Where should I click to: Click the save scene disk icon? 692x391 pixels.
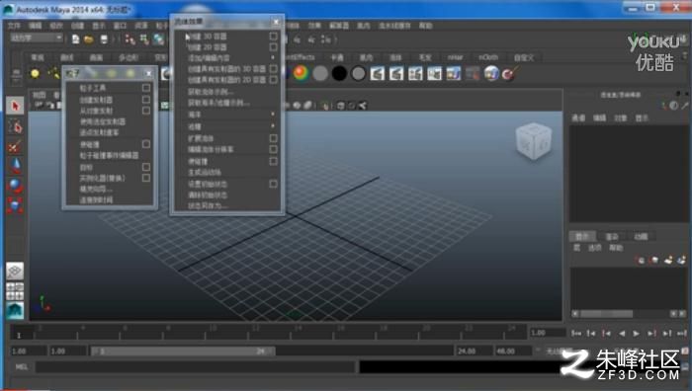click(104, 39)
